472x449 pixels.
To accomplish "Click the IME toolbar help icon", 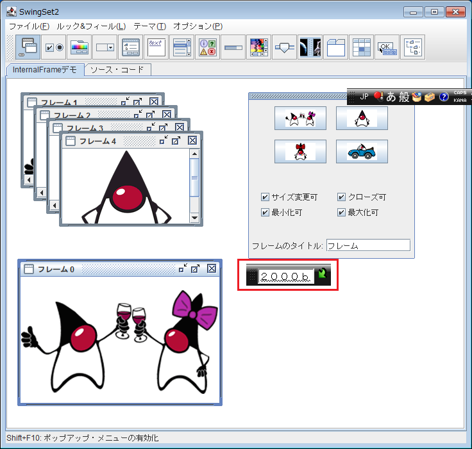I will point(444,97).
